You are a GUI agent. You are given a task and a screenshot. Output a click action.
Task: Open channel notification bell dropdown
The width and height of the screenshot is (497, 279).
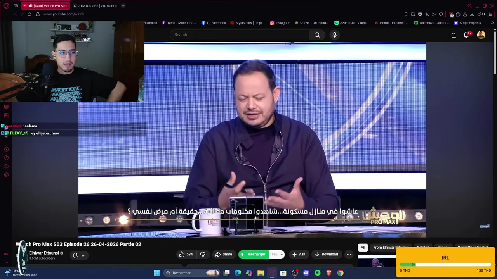(79, 255)
